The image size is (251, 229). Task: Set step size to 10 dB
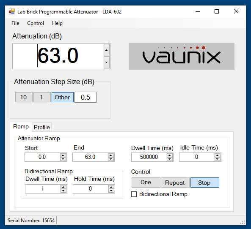coord(24,97)
